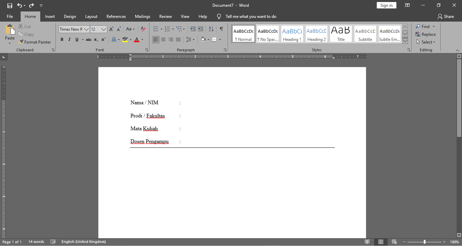Apply strikethrough to text
462x246 pixels.
[x=88, y=39]
